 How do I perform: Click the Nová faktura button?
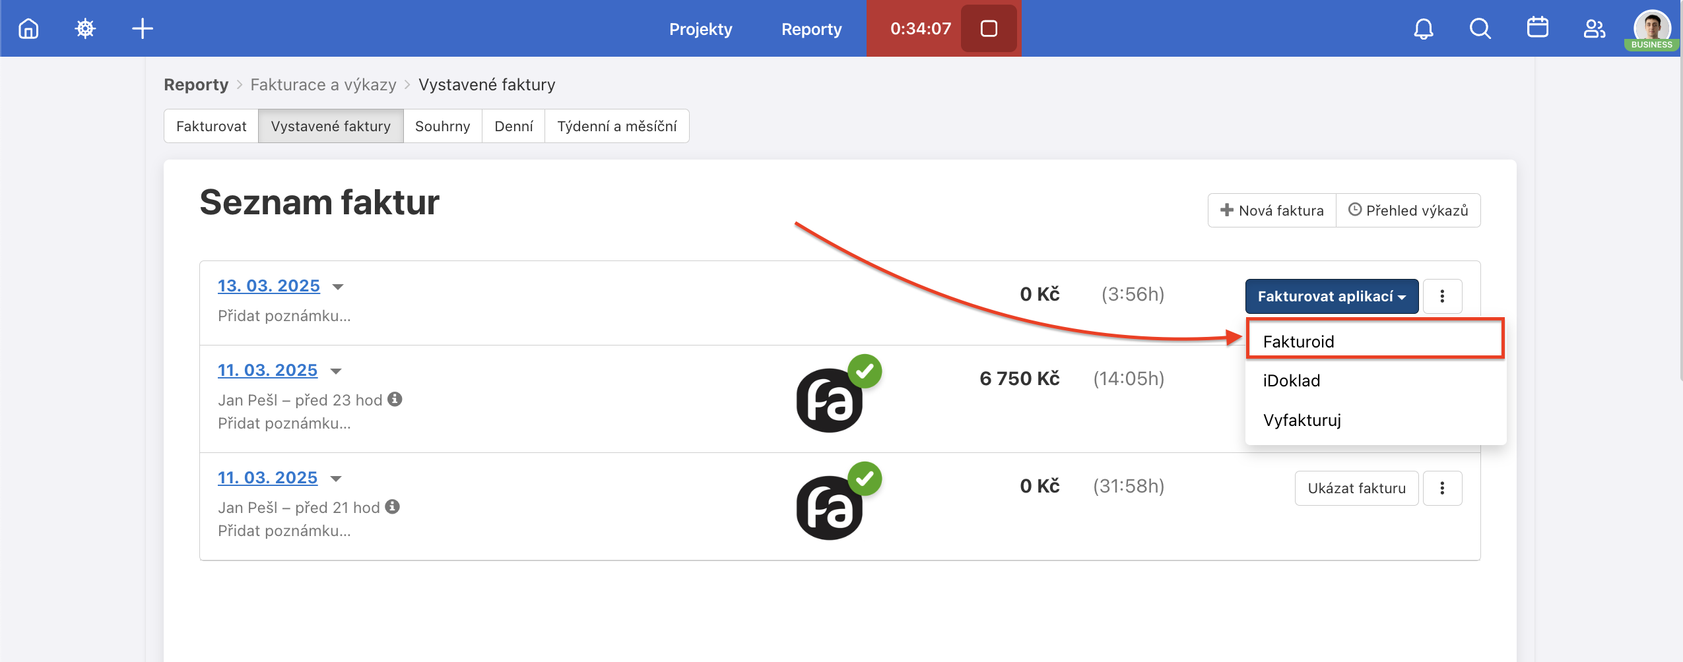[x=1272, y=210]
